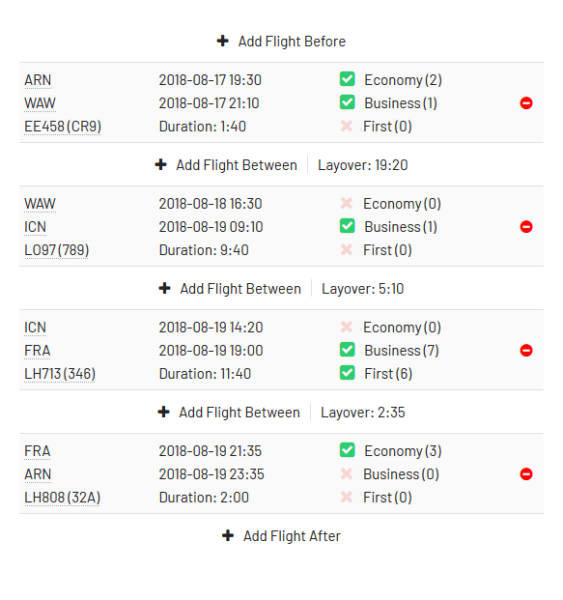This screenshot has height=600, width=563.
Task: Remove the WAW to ICN flight
Action: (x=526, y=226)
